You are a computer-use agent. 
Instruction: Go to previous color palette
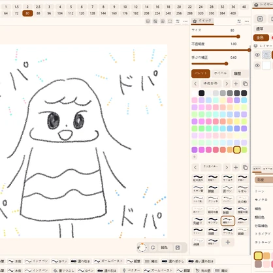point(195,84)
